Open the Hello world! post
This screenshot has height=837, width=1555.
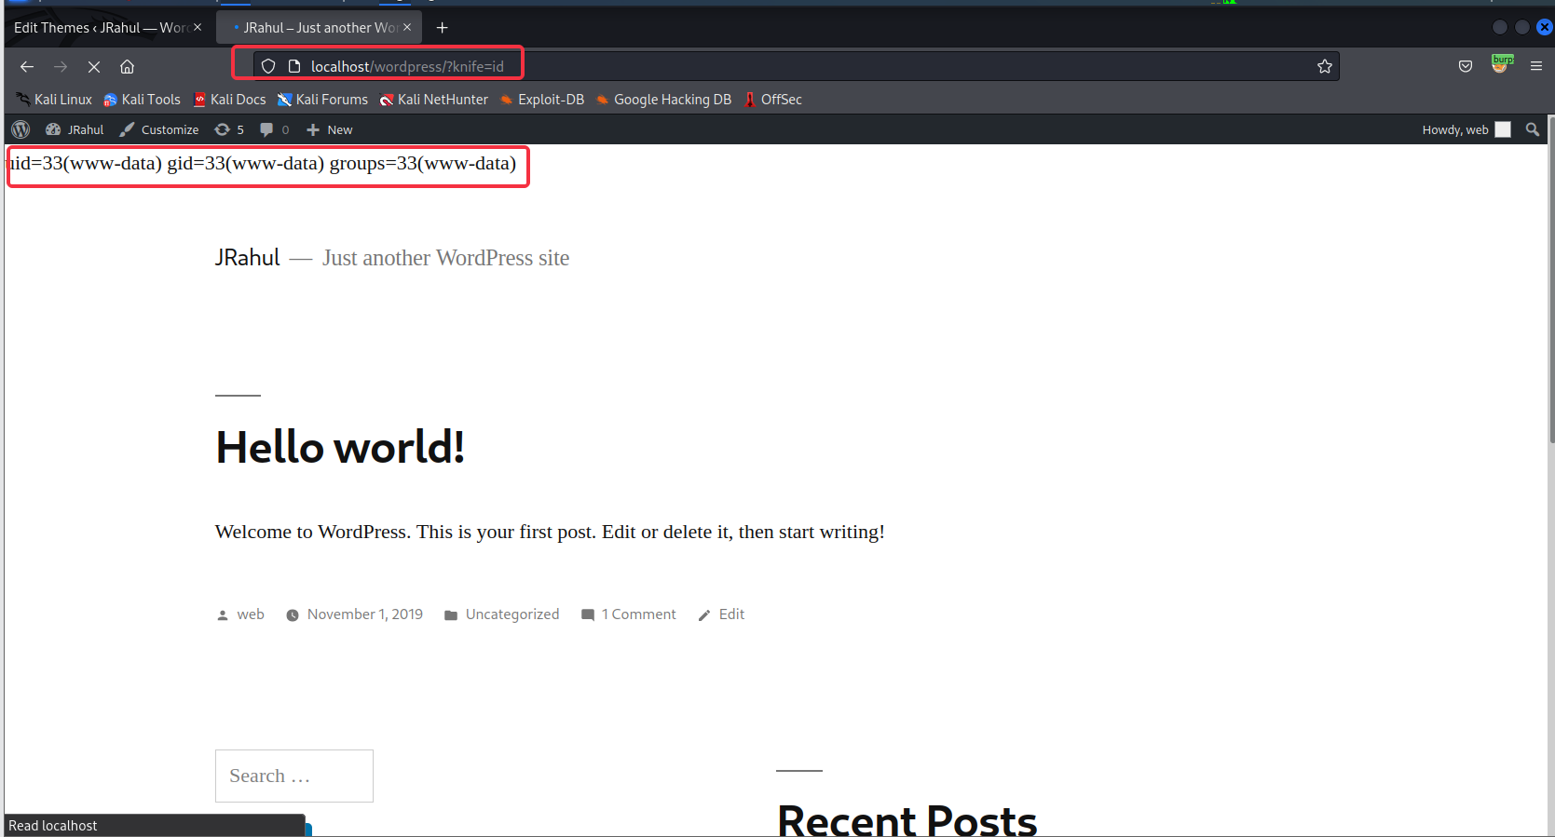pyautogui.click(x=340, y=447)
